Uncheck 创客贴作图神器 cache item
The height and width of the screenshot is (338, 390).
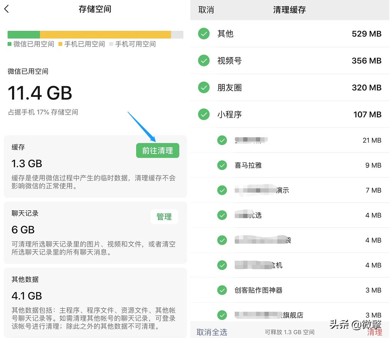coord(222,290)
